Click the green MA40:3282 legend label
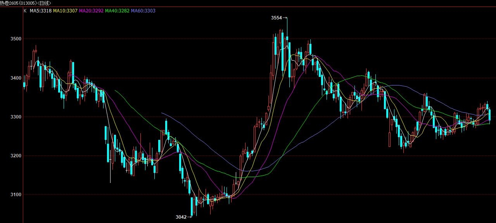Viewport: 496px width, 223px height. (x=118, y=11)
